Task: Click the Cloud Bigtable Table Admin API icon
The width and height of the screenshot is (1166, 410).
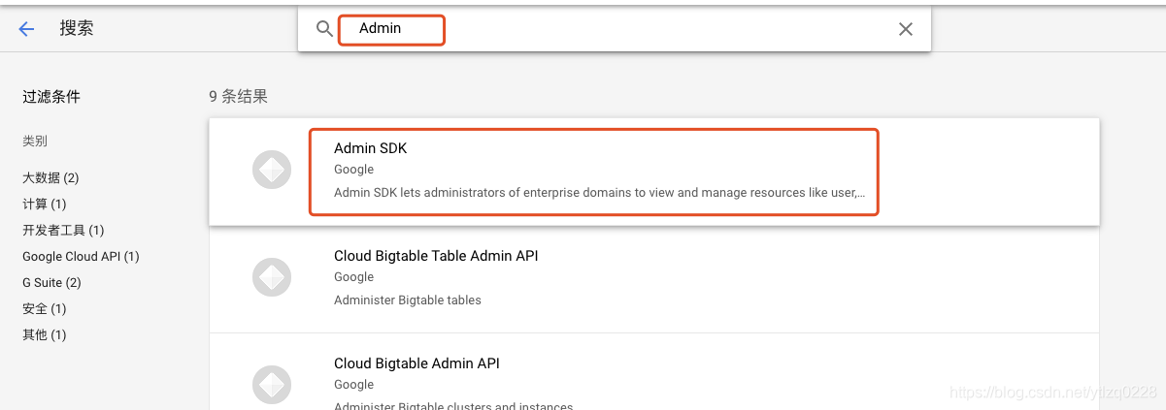Action: coord(272,278)
